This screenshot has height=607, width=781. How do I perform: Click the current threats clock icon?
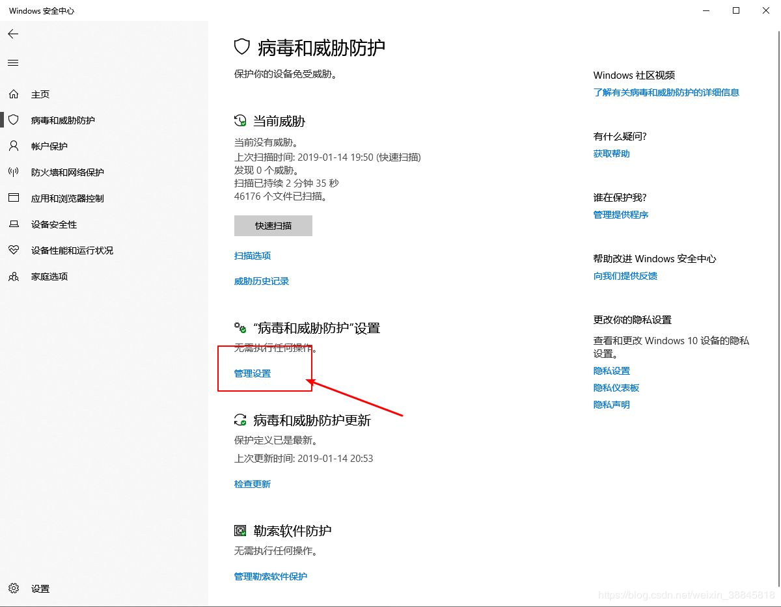[x=241, y=121]
